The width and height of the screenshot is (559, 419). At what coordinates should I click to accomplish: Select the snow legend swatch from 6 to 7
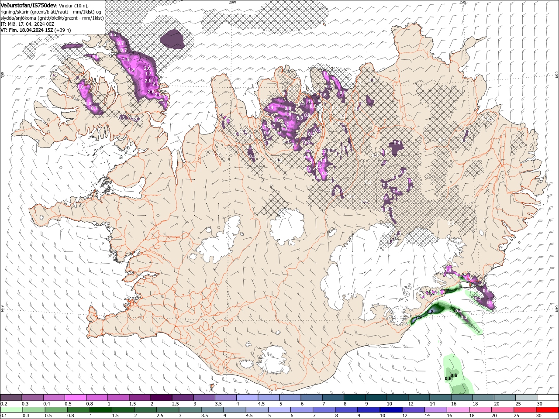pyautogui.click(x=312, y=398)
